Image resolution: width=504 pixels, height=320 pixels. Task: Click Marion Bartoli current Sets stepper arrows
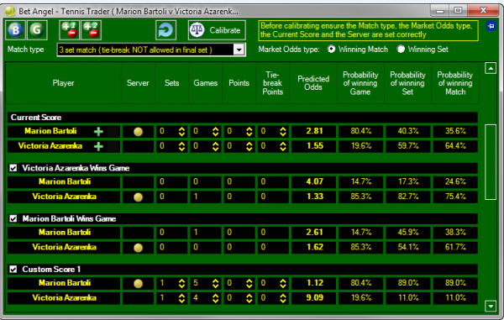point(182,131)
